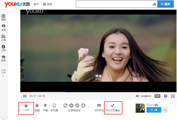This screenshot has height=120, width=177.
Task: Open player settings gear
Action: pos(166,96)
